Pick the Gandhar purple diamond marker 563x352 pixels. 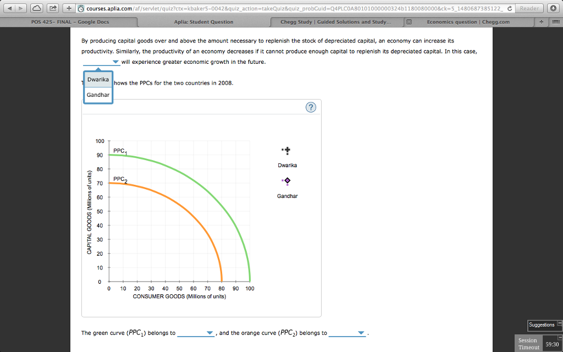coord(287,180)
